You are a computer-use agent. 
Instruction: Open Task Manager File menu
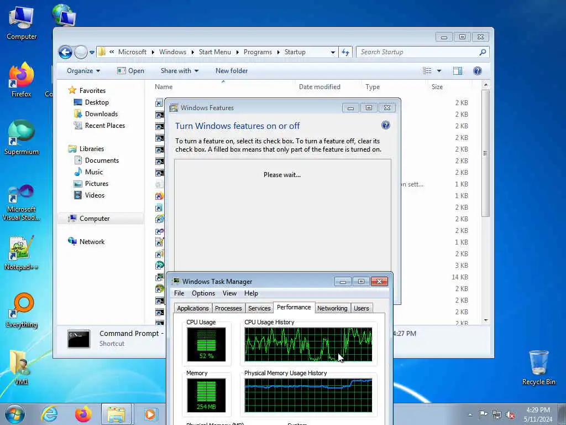179,293
